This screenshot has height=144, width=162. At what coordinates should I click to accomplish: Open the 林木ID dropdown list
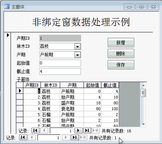(x=77, y=47)
